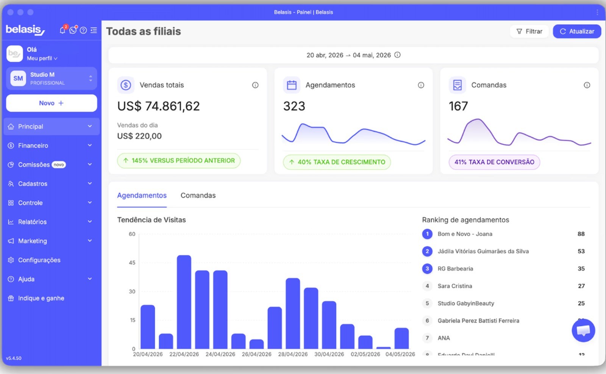This screenshot has width=606, height=374.
Task: Select ranking row Bom e Novo - Joana
Action: coord(504,234)
